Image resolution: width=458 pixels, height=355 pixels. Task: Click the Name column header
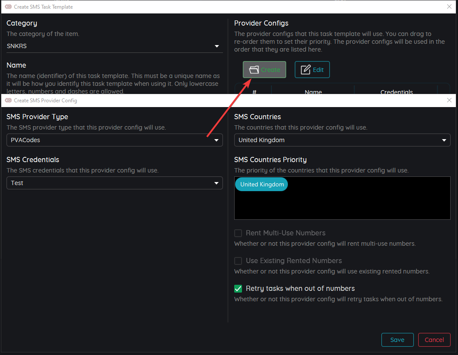tap(313, 91)
